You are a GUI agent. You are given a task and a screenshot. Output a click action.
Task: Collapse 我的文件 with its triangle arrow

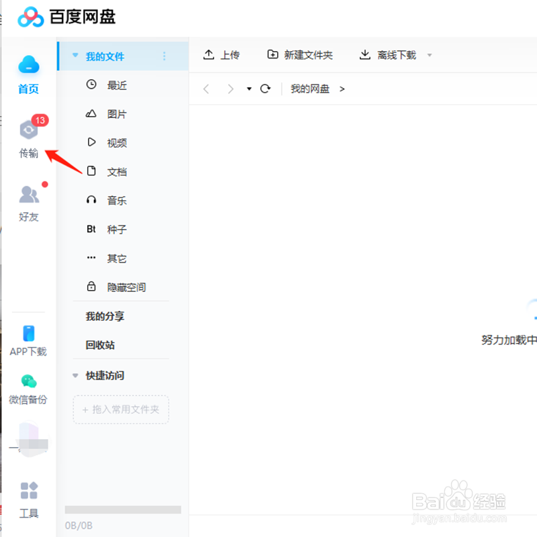[x=75, y=55]
